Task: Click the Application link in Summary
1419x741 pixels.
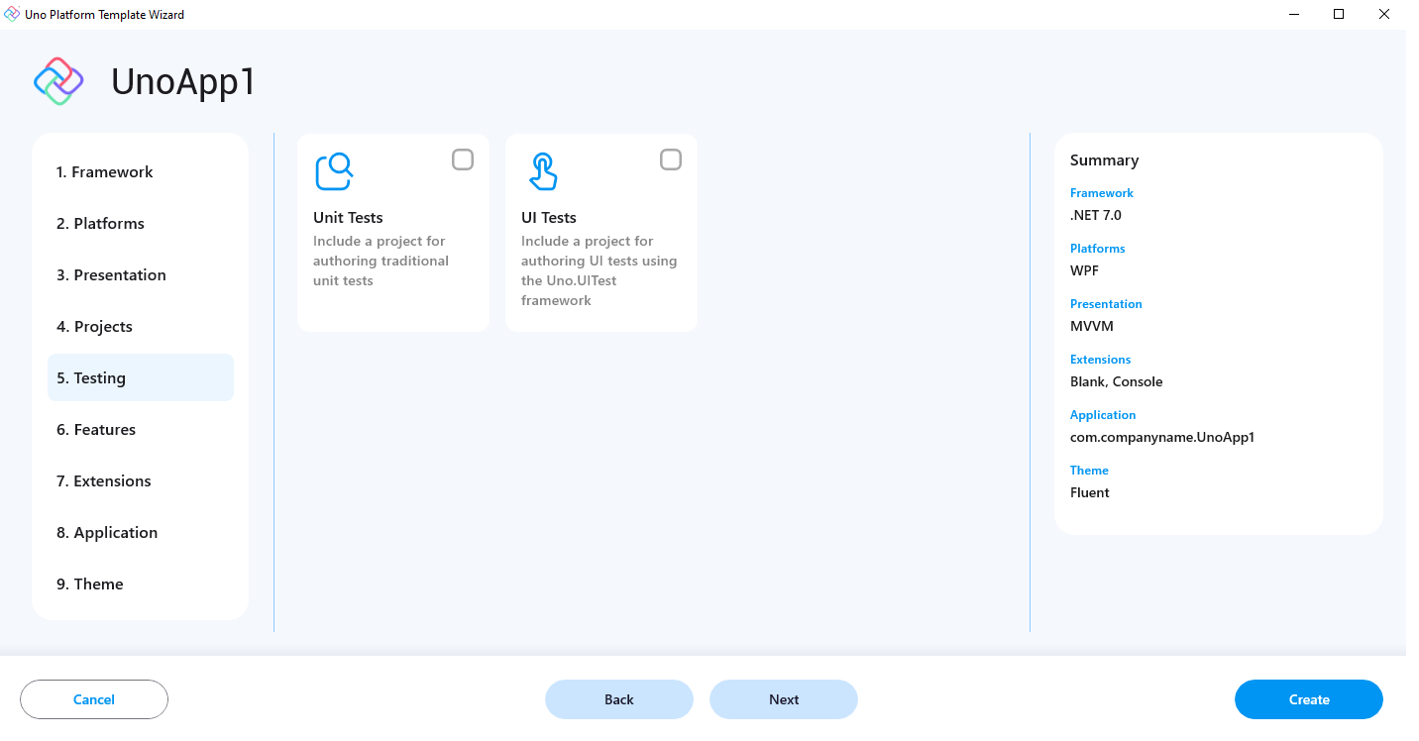Action: pyautogui.click(x=1103, y=415)
